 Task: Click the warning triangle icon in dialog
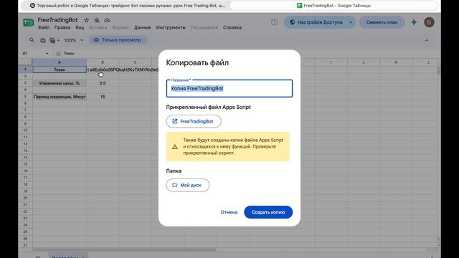(175, 147)
